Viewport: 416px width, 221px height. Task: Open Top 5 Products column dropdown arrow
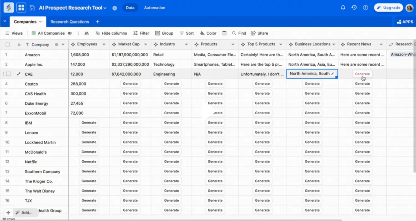(281, 44)
